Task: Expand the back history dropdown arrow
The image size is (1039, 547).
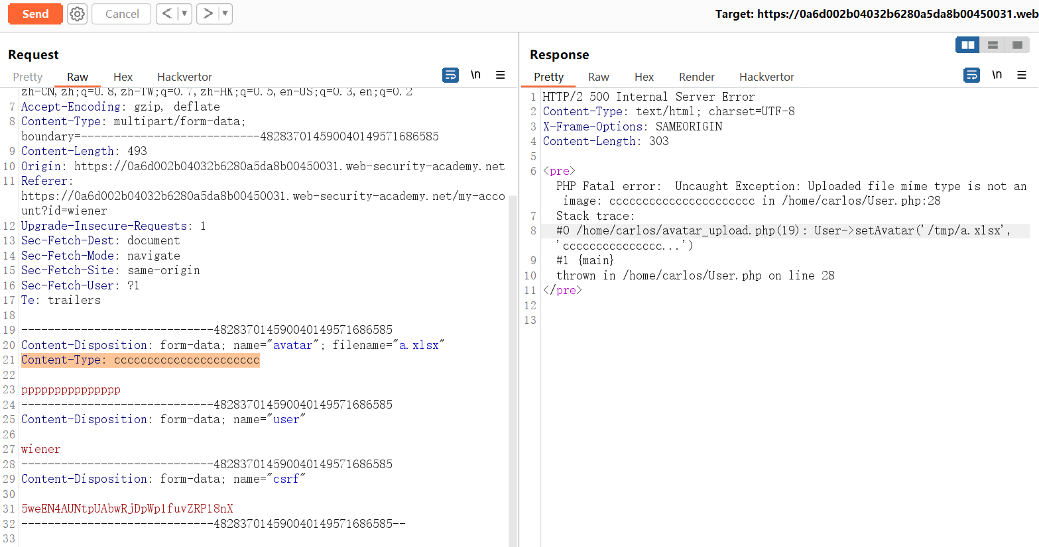Action: point(184,14)
